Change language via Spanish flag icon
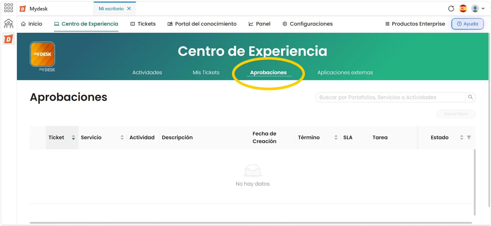This screenshot has width=491, height=226. (x=463, y=9)
